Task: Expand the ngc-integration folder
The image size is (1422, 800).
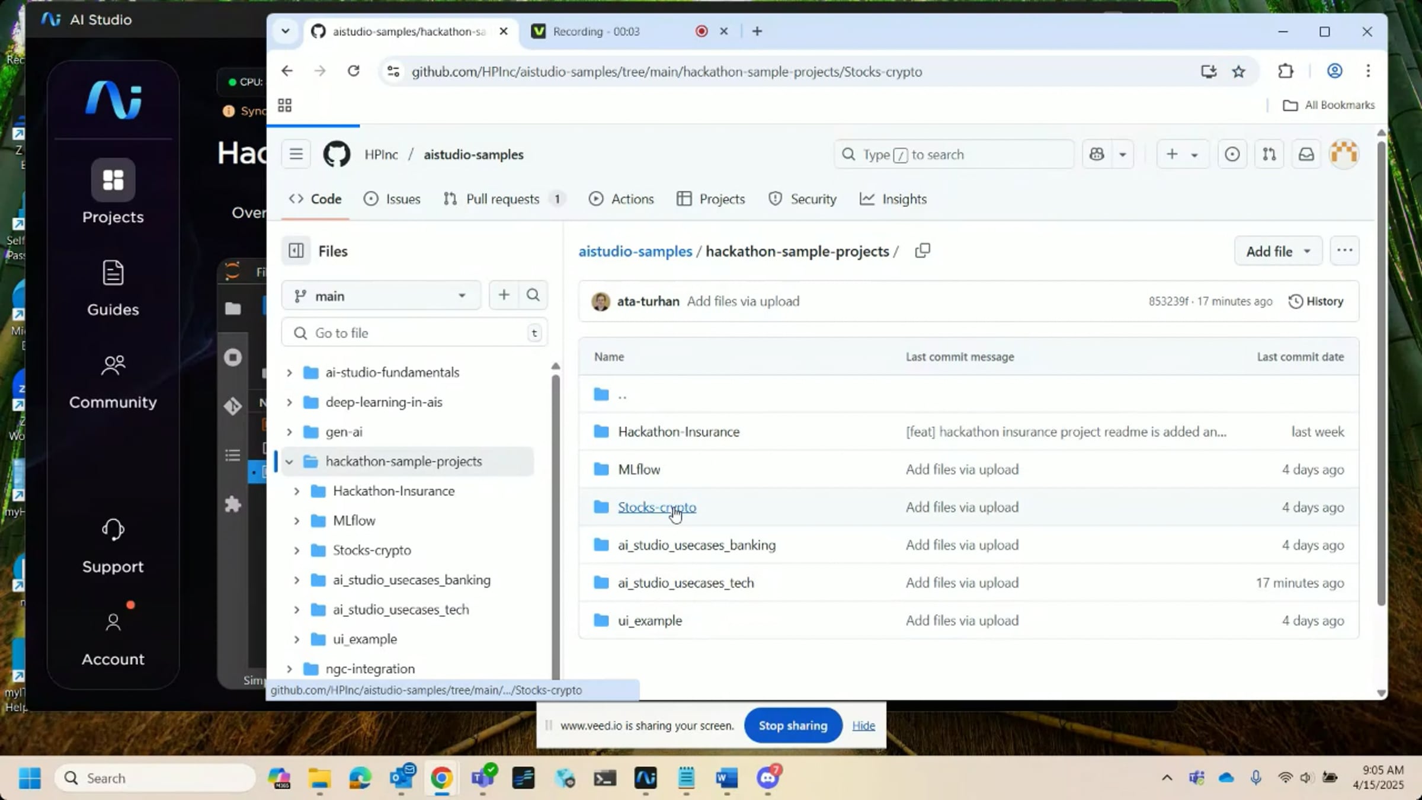Action: (x=289, y=669)
